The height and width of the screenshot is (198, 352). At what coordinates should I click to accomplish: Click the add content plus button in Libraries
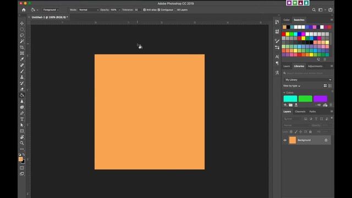[x=285, y=105]
